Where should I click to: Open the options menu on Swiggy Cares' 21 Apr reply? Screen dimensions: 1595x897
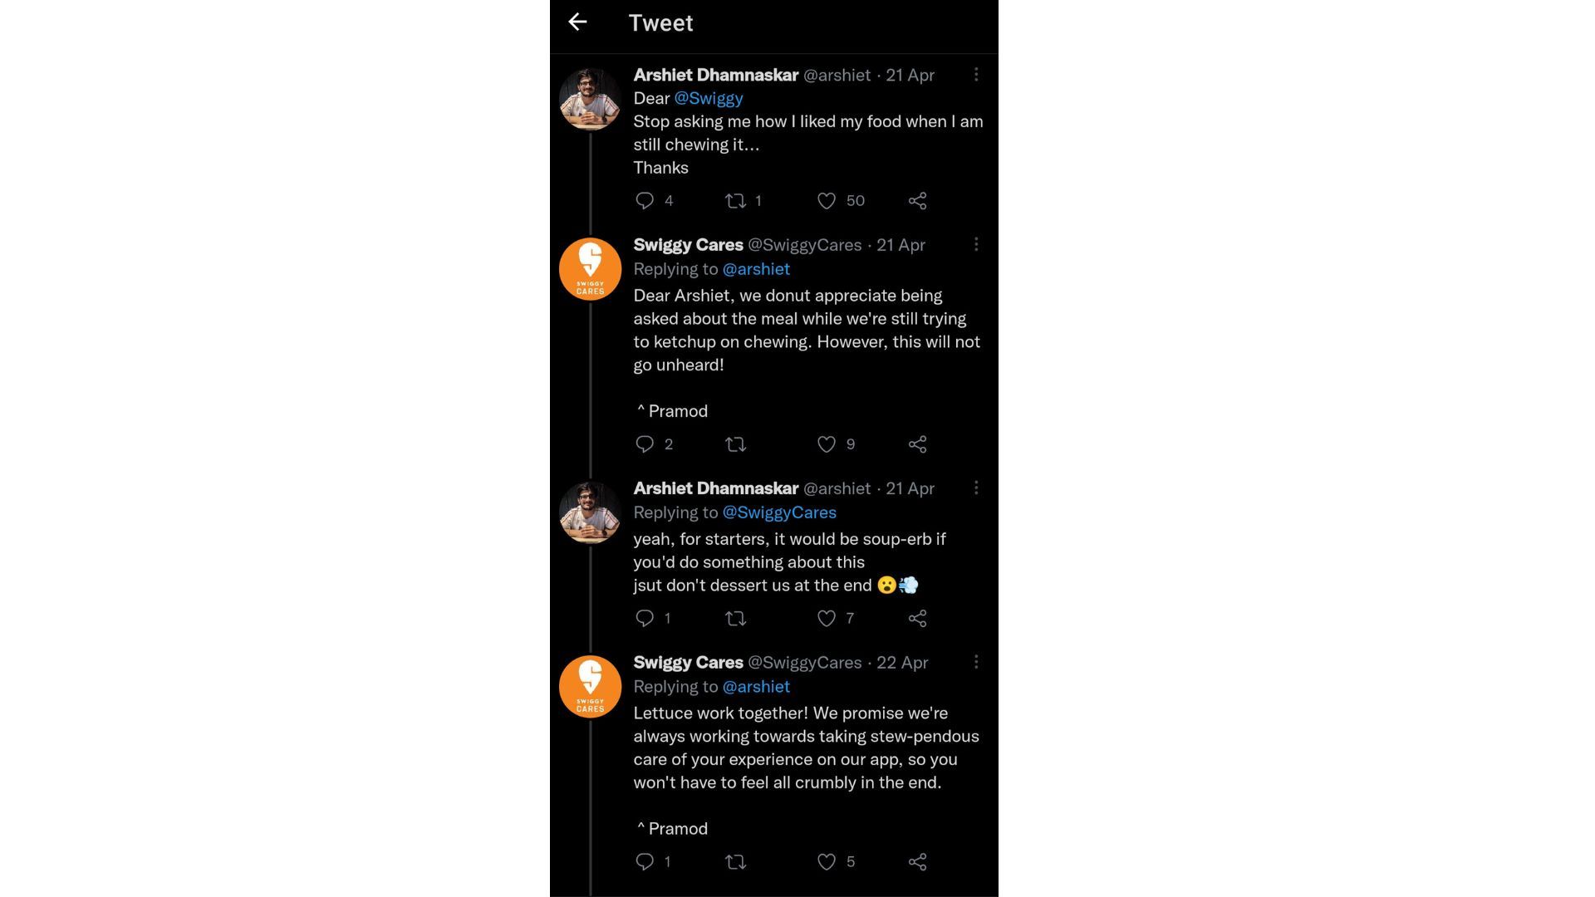coord(976,245)
